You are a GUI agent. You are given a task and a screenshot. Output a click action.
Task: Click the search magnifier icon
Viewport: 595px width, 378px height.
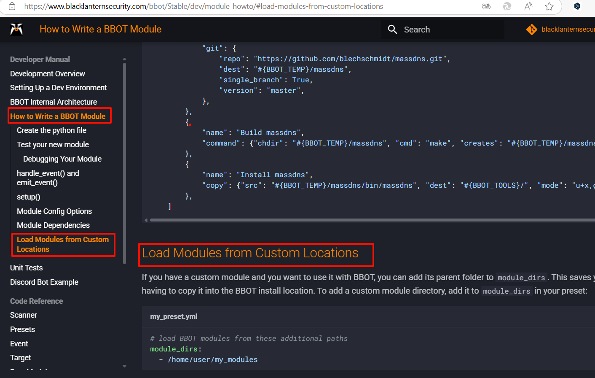(392, 29)
